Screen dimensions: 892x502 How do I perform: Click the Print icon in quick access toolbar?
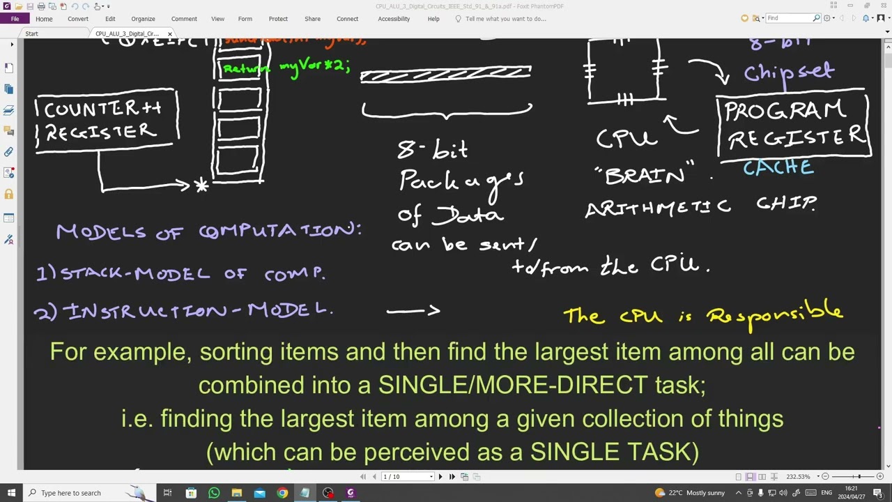(41, 6)
